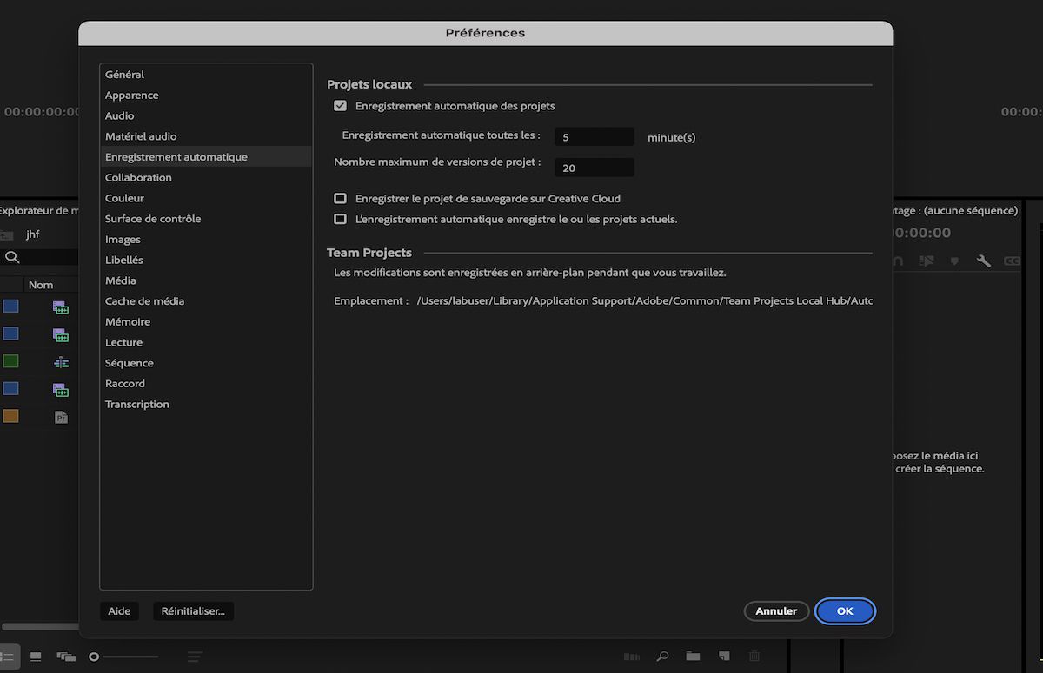
Task: Confirm preferences with OK
Action: (x=844, y=610)
